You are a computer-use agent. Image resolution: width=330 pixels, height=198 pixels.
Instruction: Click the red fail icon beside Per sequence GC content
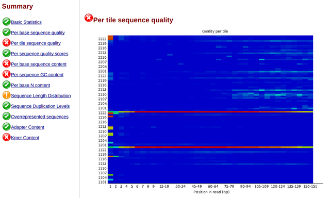(7, 74)
